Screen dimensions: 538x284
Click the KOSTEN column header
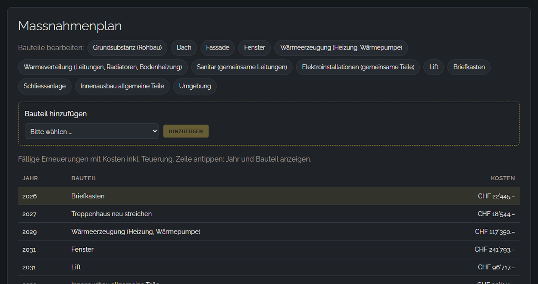tap(503, 178)
